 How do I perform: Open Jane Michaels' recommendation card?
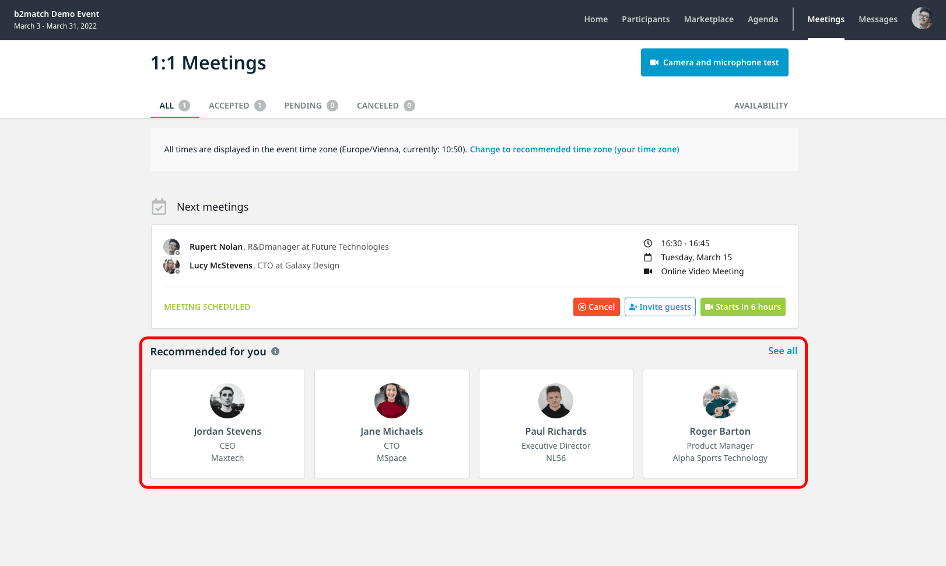[391, 423]
